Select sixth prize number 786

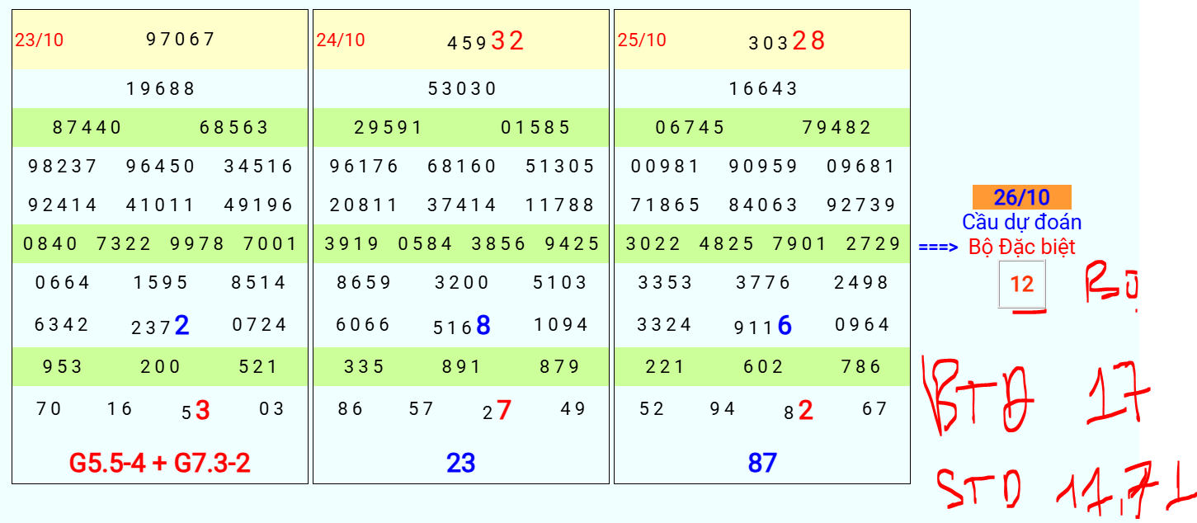(x=862, y=366)
